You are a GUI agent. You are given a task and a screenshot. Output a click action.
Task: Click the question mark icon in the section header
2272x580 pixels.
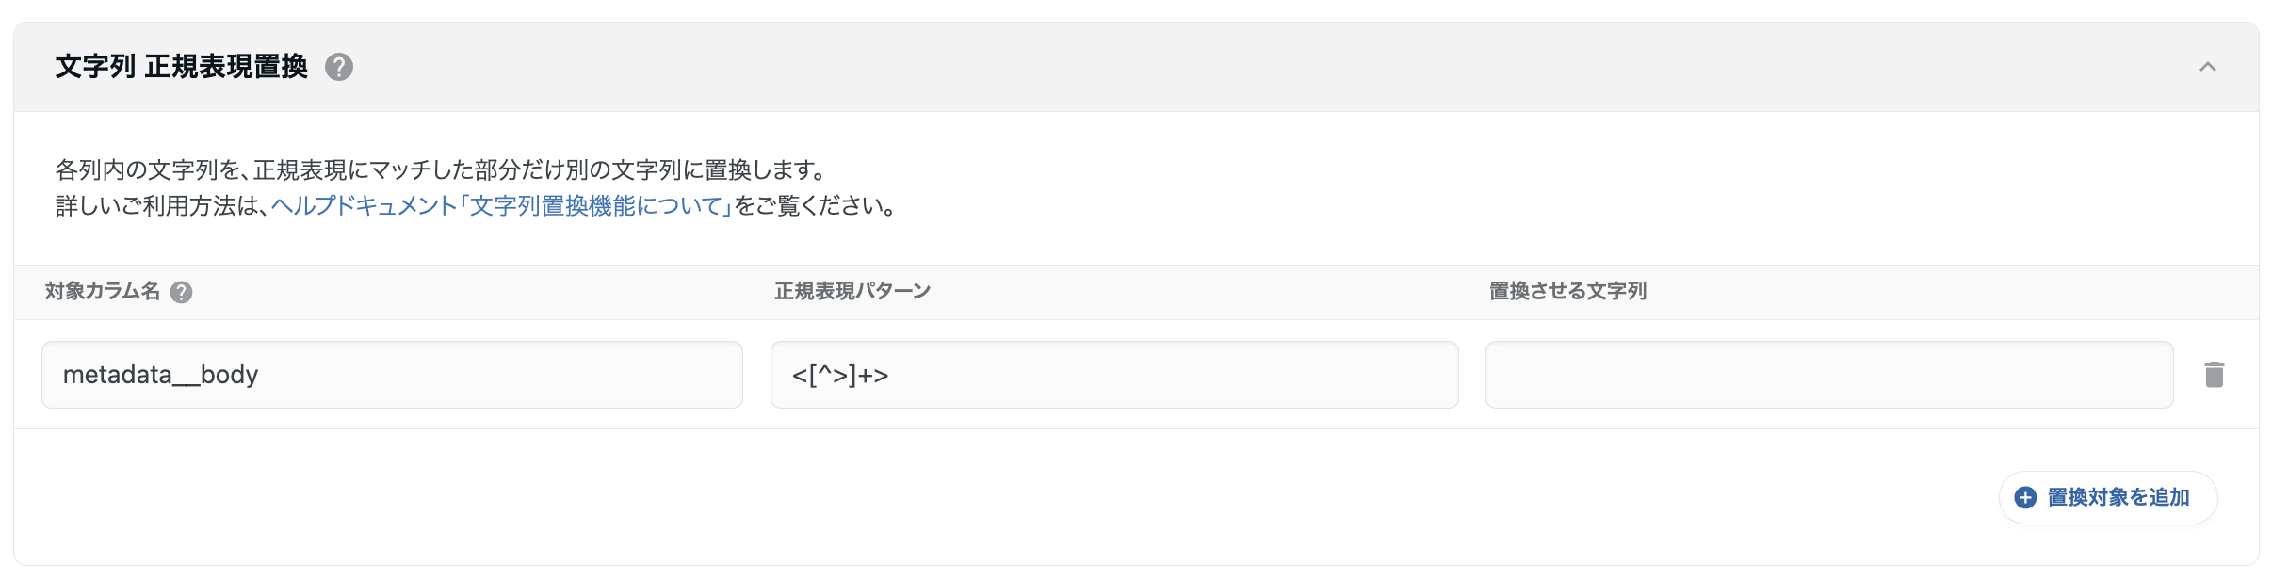coord(339,68)
